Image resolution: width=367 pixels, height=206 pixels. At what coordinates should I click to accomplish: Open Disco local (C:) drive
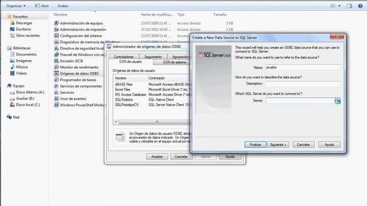(x=25, y=105)
